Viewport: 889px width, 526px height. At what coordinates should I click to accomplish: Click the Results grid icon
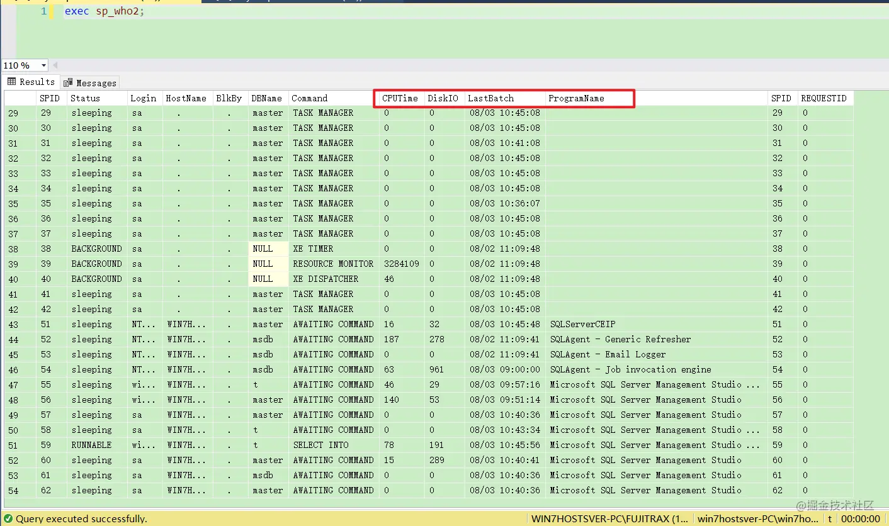coord(12,82)
